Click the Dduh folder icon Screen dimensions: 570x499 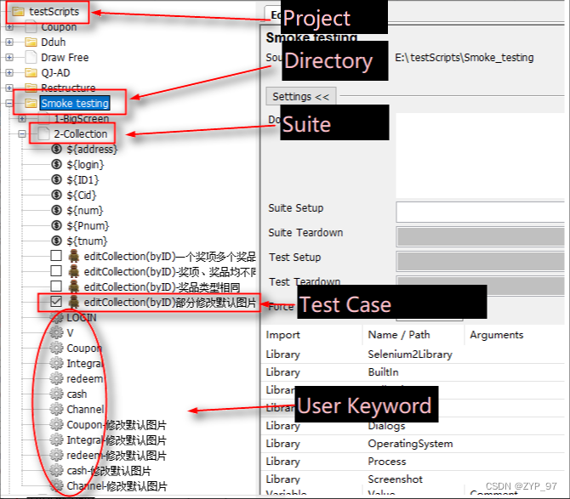[31, 43]
